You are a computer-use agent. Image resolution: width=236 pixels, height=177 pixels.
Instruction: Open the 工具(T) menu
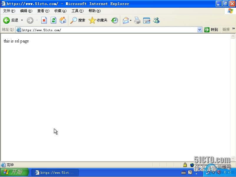pos(77,11)
